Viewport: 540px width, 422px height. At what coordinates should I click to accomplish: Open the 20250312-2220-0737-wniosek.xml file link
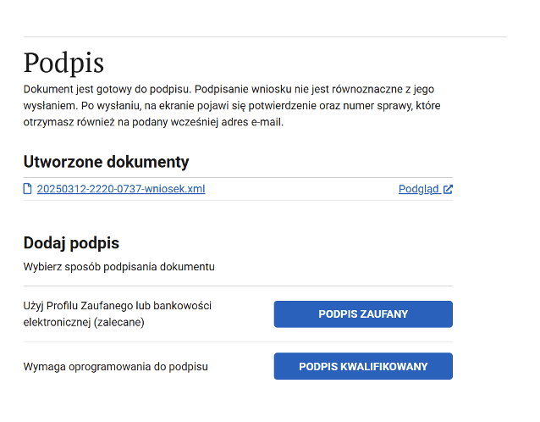pos(120,189)
